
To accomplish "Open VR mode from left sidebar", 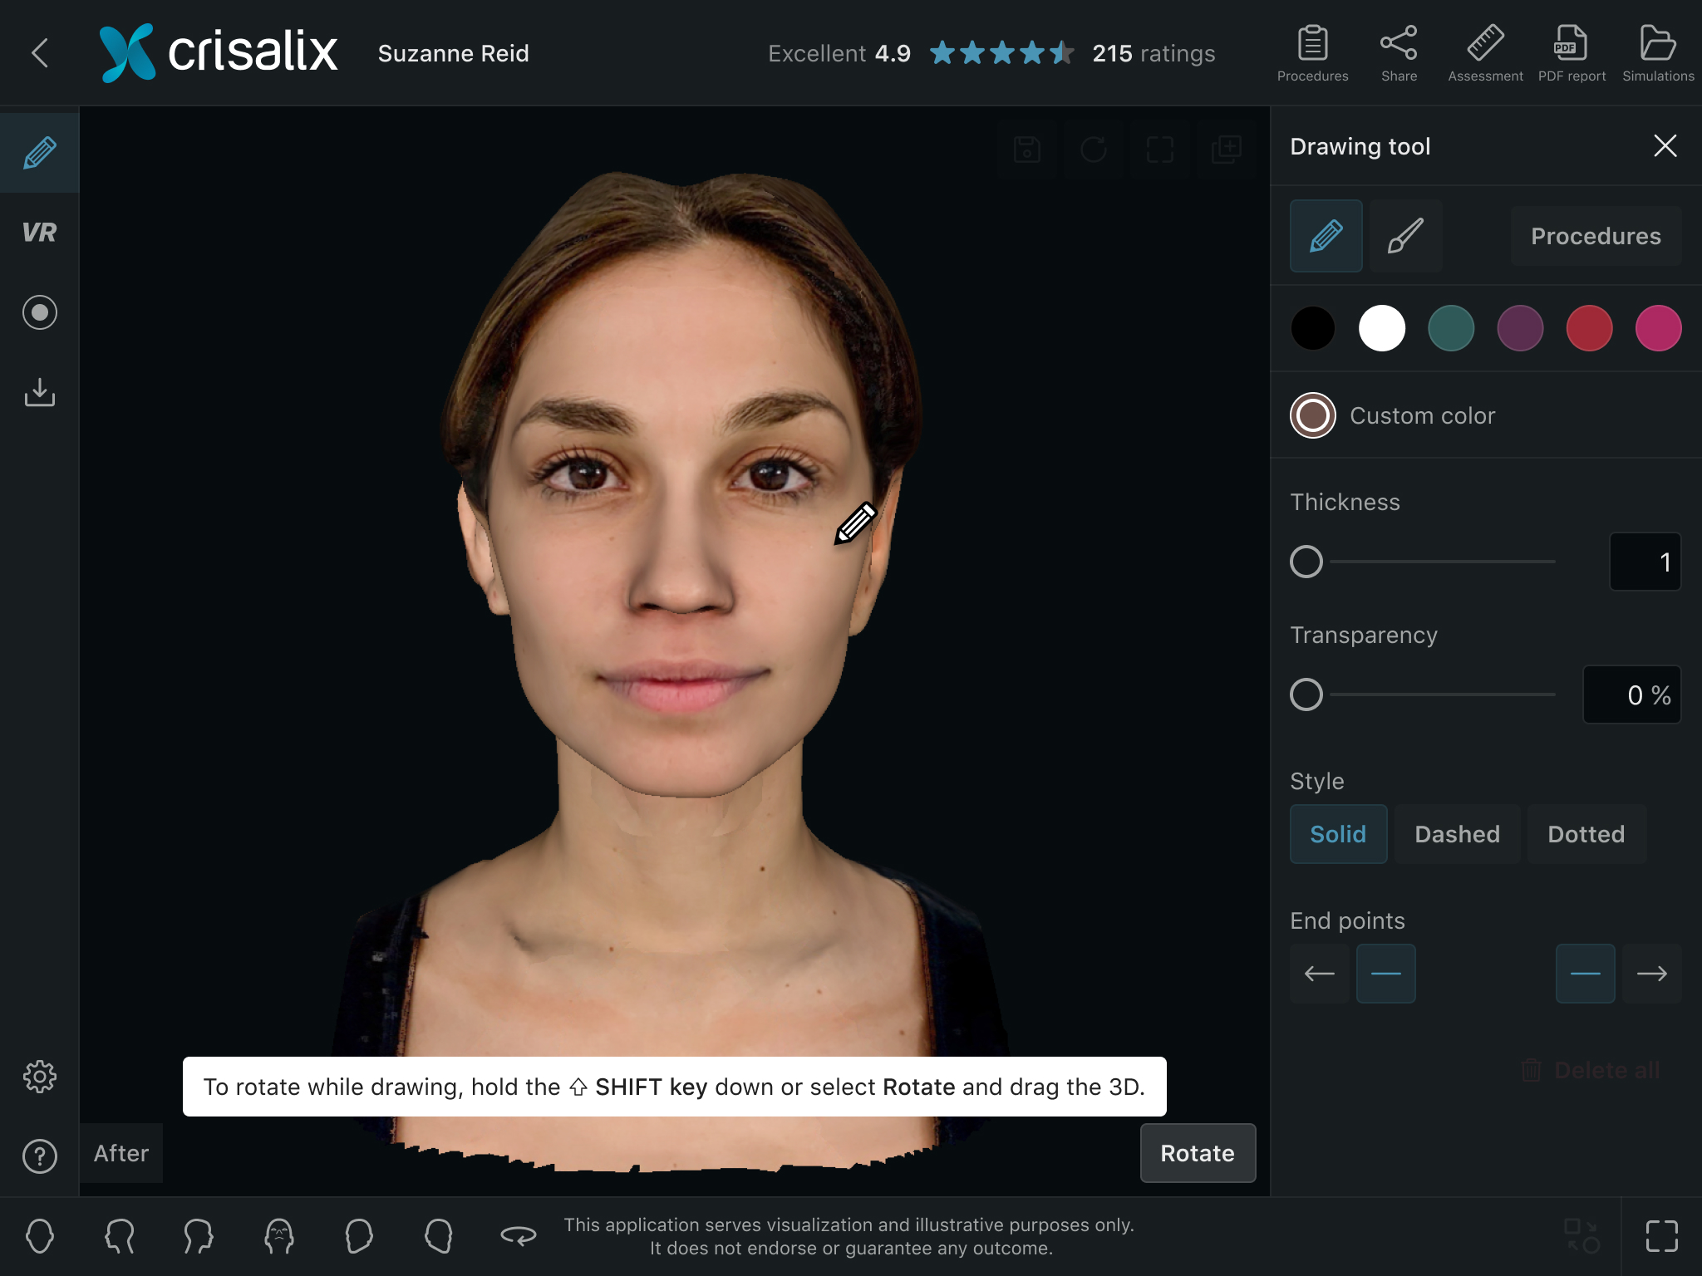I will pyautogui.click(x=39, y=233).
